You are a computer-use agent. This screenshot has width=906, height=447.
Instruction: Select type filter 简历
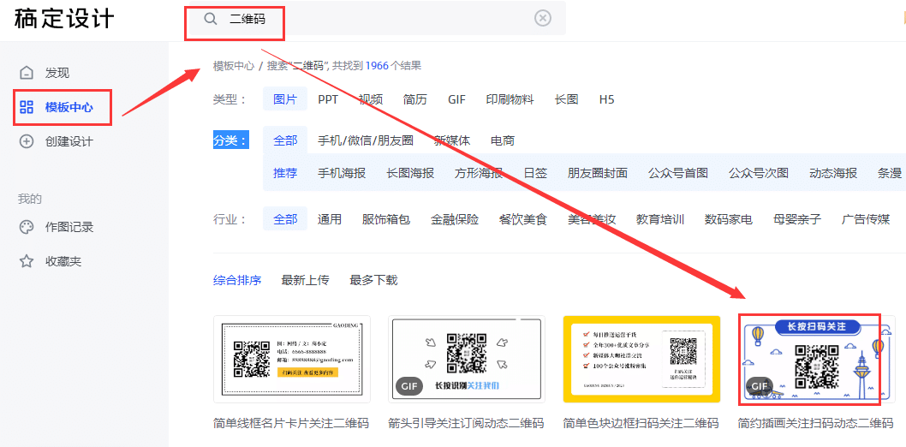pyautogui.click(x=414, y=99)
